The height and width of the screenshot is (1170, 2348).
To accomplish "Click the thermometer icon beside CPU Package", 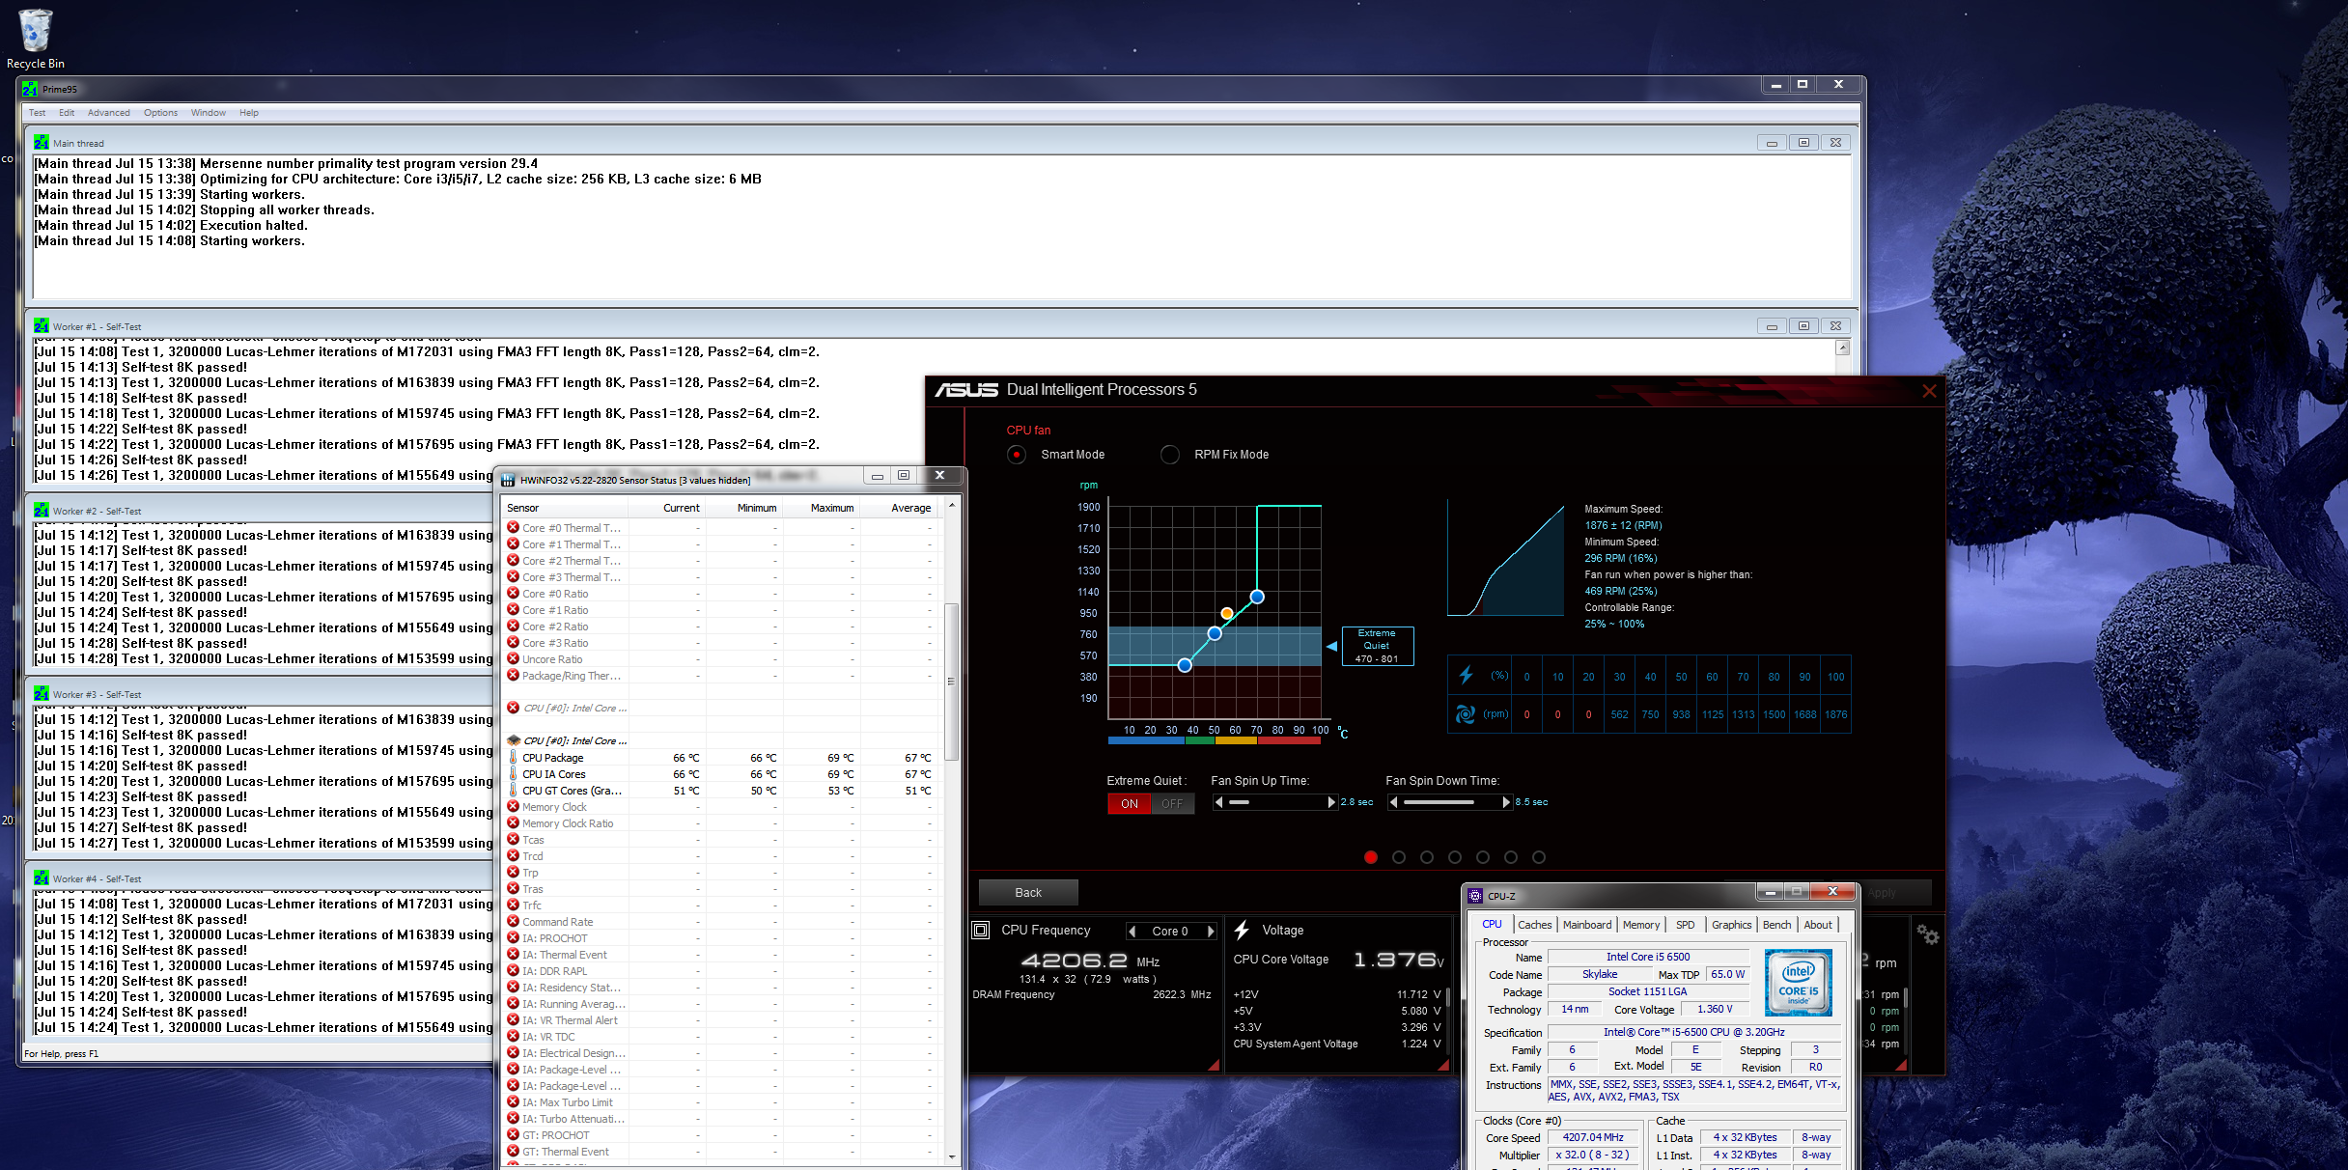I will click(513, 757).
